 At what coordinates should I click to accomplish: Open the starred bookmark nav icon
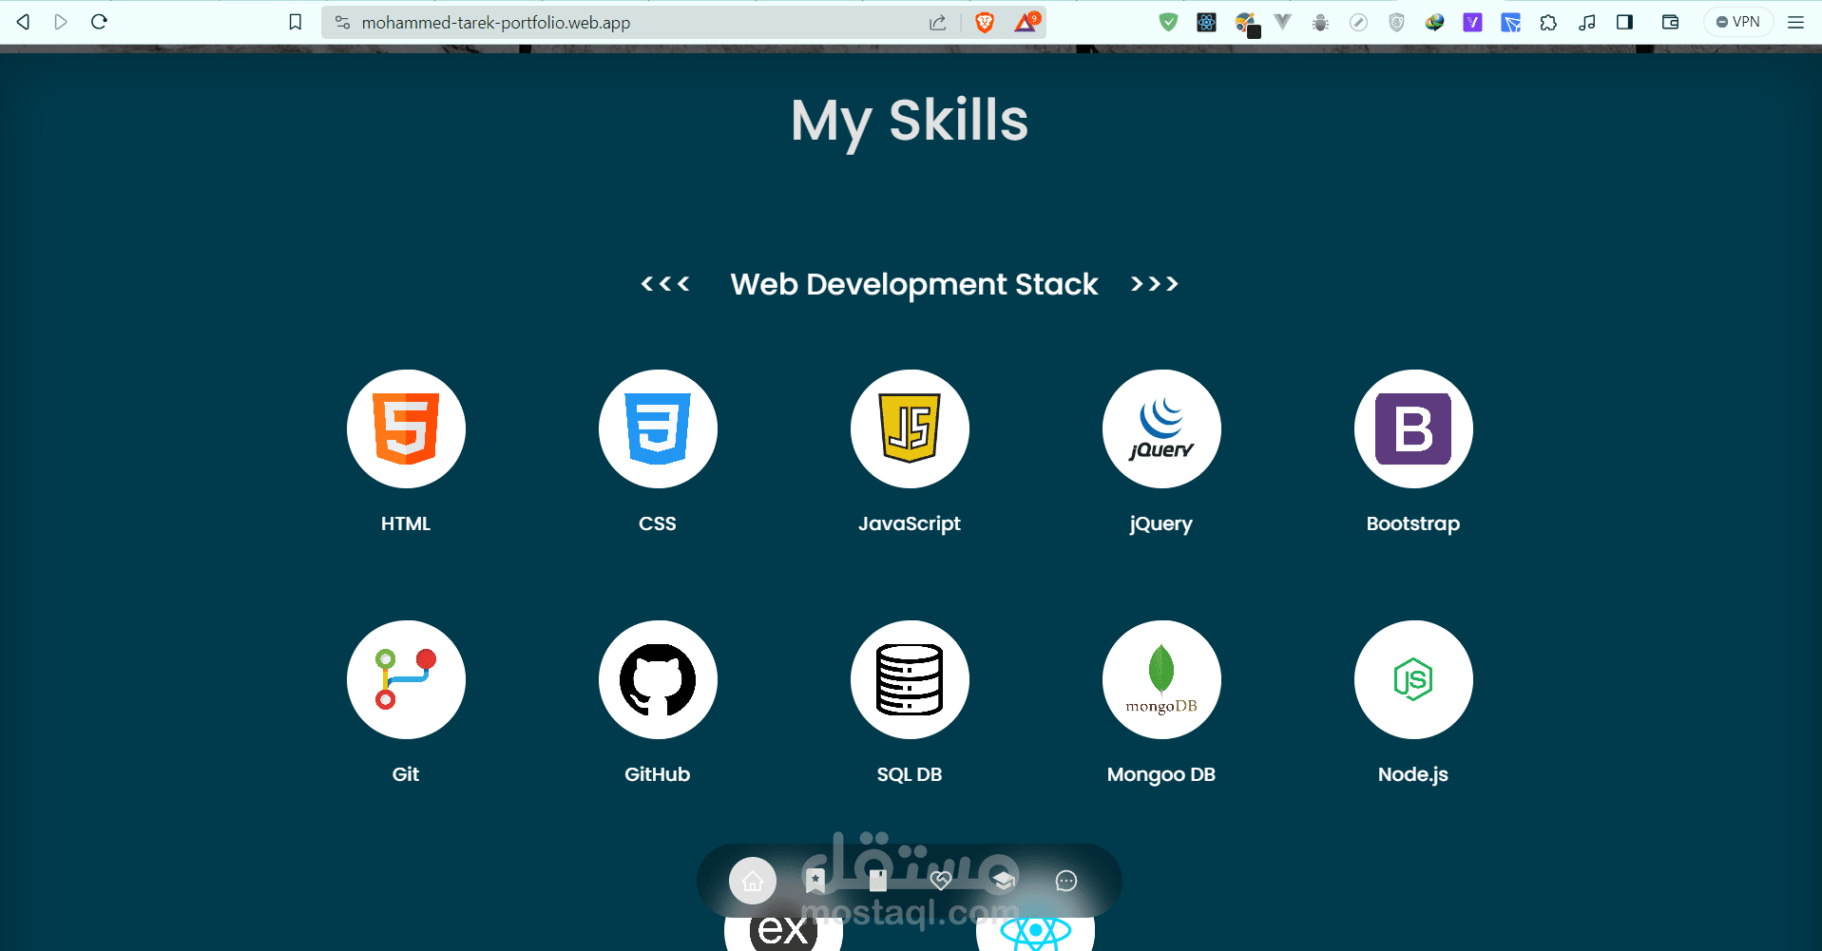click(x=815, y=882)
